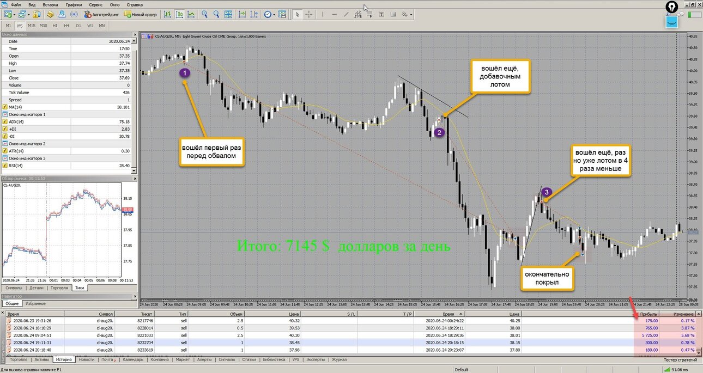Open the chart templates icon

coord(282,15)
